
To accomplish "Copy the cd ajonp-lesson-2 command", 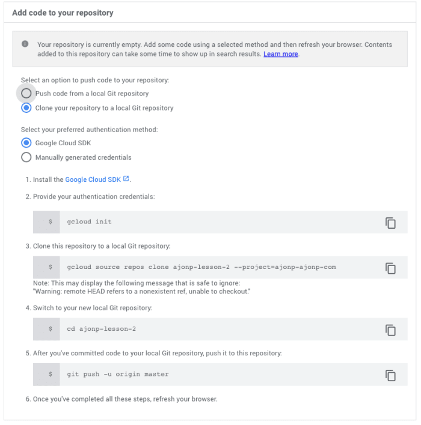I will tap(390, 330).
